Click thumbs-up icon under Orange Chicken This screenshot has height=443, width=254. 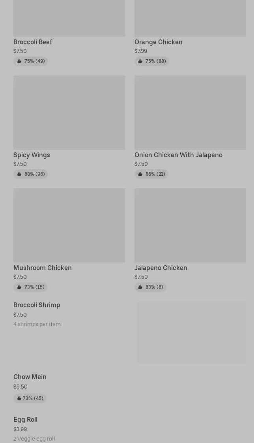pyautogui.click(x=140, y=61)
